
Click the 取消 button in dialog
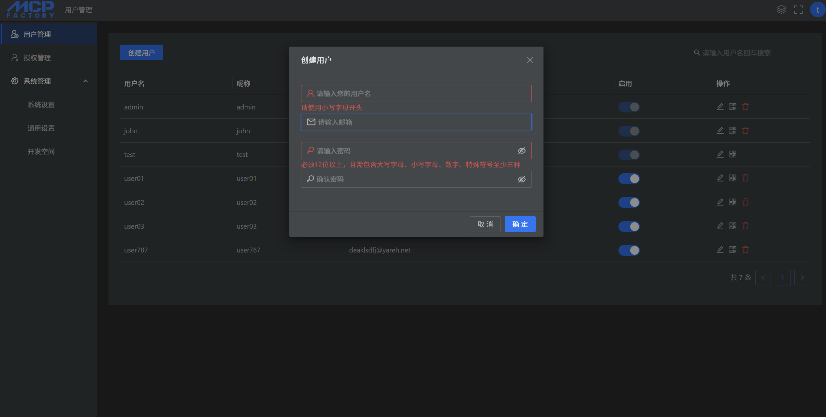tap(485, 224)
